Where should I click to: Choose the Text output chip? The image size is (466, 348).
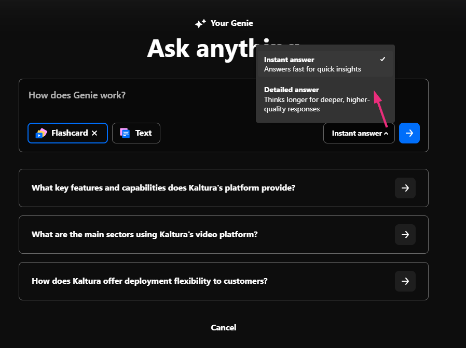coord(136,133)
